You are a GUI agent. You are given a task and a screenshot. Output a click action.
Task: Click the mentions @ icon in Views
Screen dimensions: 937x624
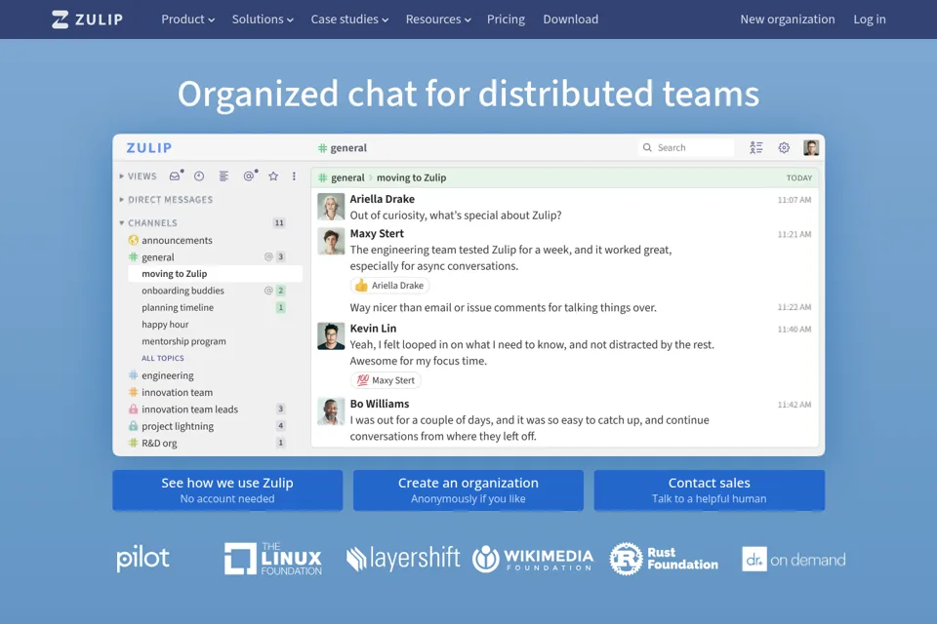(x=249, y=175)
